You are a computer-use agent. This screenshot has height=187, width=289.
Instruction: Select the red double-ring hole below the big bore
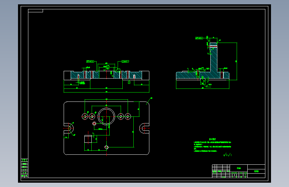94,123
